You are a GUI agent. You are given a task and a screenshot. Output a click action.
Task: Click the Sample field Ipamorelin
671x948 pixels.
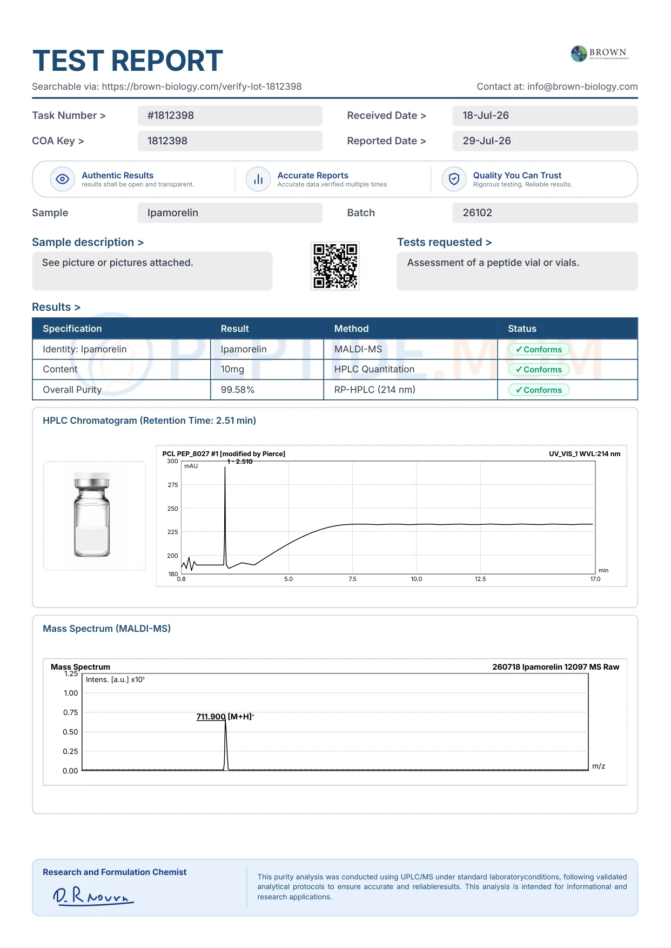pyautogui.click(x=230, y=213)
